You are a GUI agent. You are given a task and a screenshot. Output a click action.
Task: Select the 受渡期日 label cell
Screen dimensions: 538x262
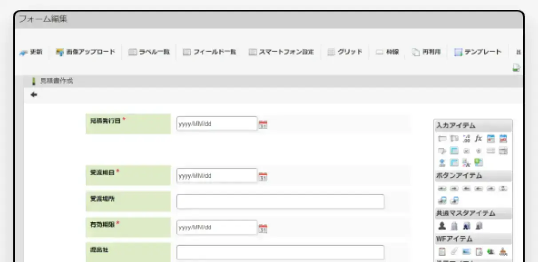(128, 175)
